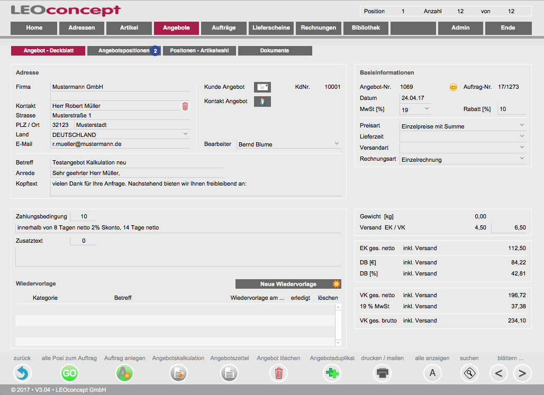Expand the Land dropdown
The width and height of the screenshot is (544, 395).
[185, 134]
